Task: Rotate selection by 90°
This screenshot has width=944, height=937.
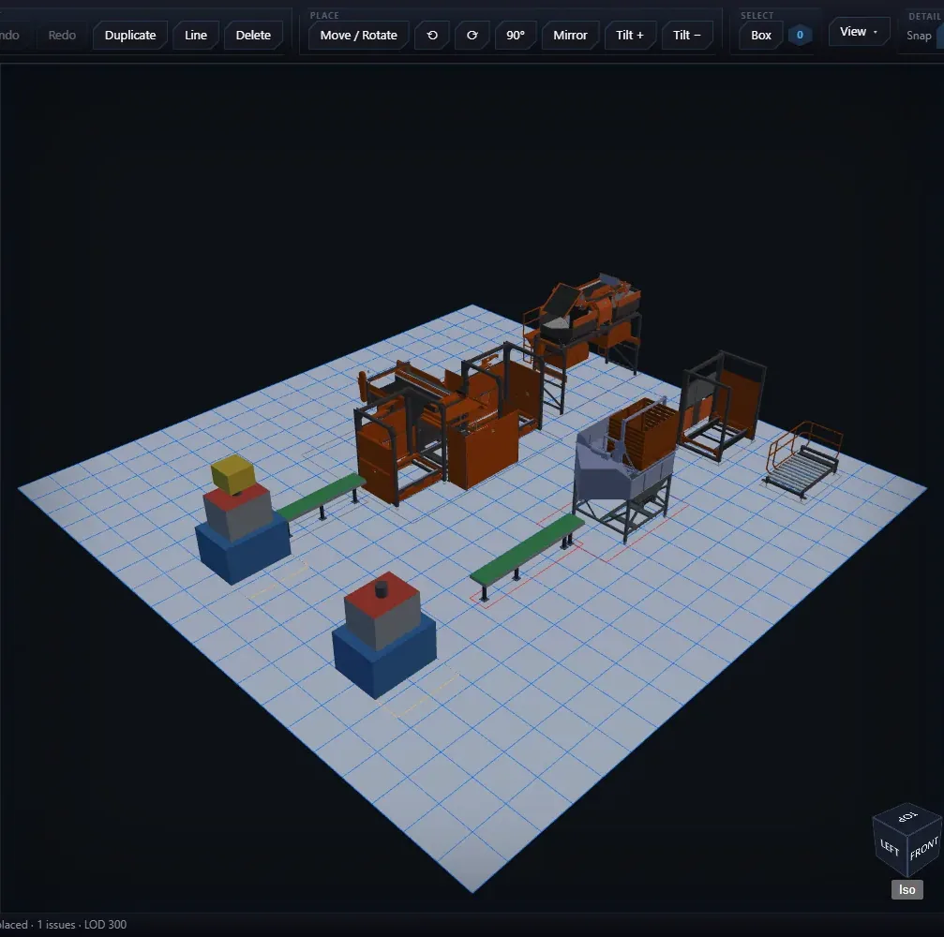Action: [x=516, y=35]
